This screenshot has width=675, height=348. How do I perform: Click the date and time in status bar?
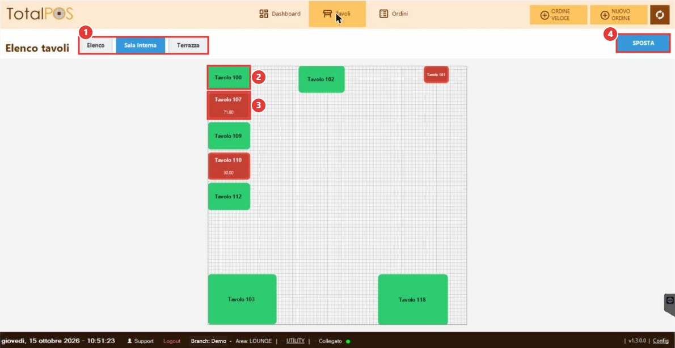click(x=58, y=341)
